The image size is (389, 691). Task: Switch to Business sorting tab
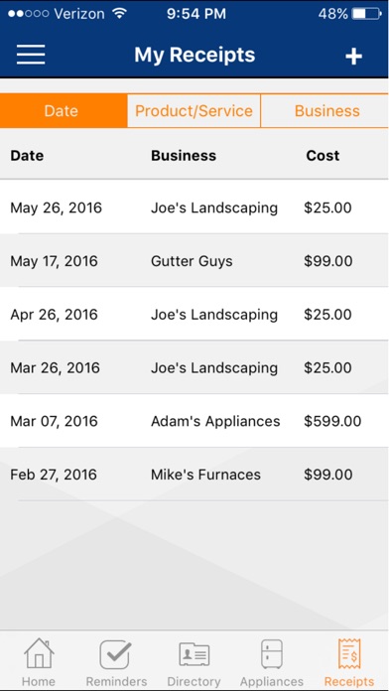click(x=324, y=110)
